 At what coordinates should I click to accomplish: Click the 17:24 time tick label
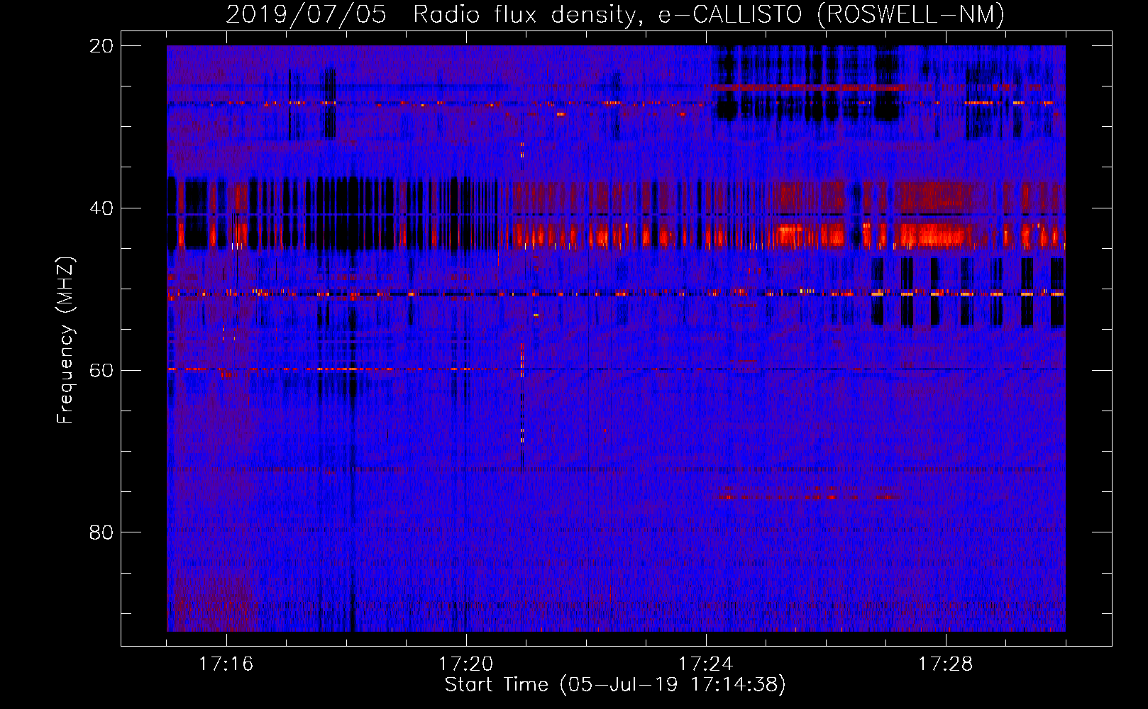[705, 664]
